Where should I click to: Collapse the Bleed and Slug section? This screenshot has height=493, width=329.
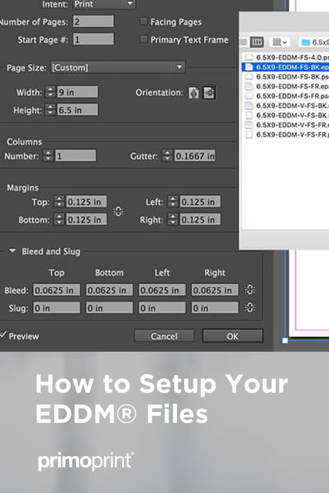click(13, 251)
